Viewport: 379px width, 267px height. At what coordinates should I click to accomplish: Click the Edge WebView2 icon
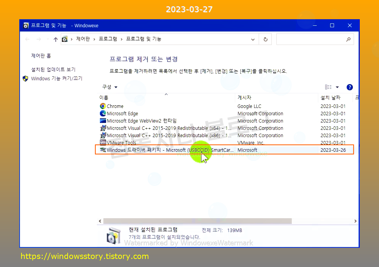click(103, 121)
